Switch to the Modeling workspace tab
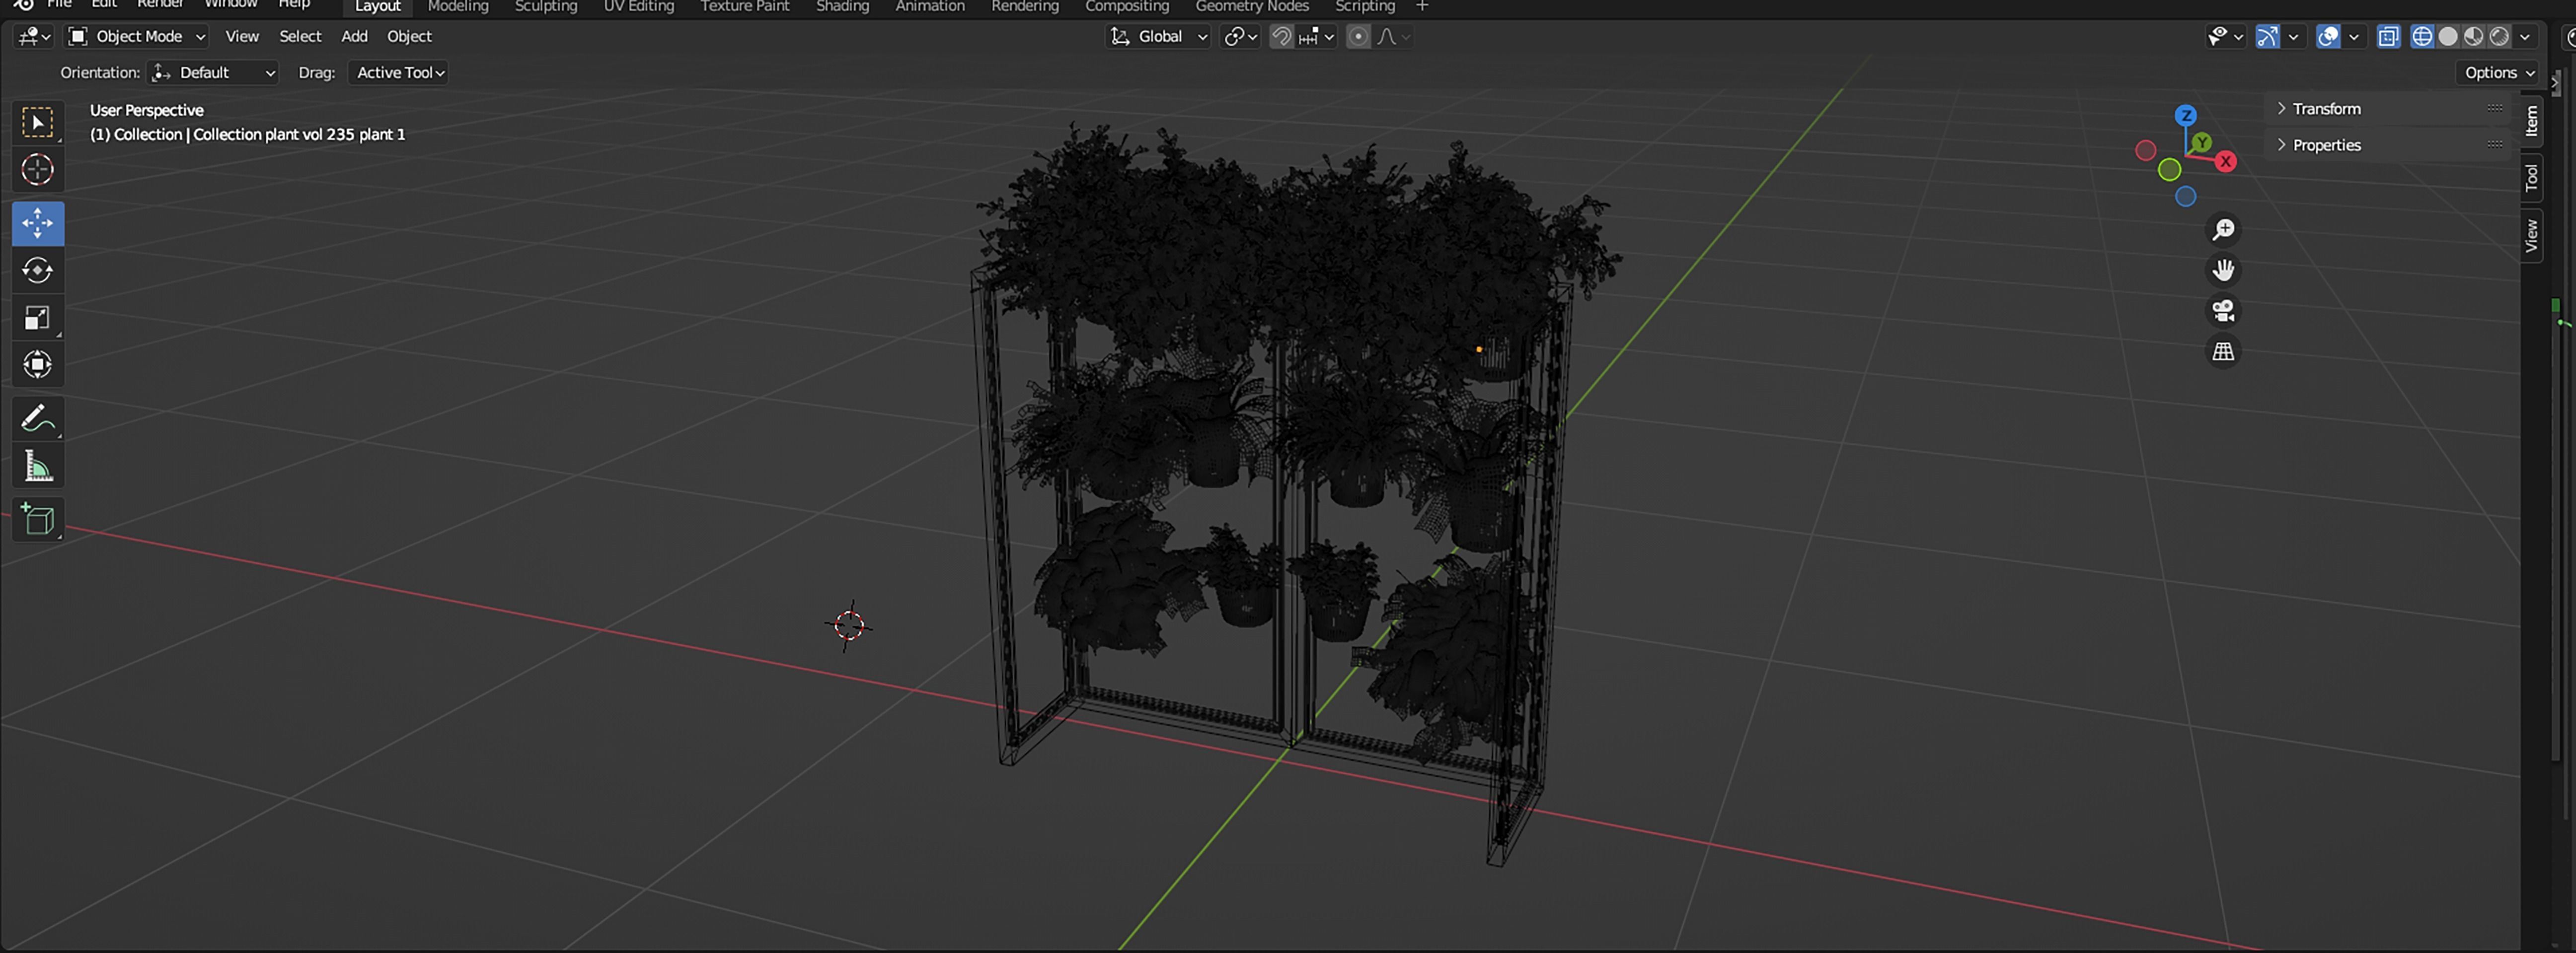This screenshot has width=2576, height=953. coord(458,6)
